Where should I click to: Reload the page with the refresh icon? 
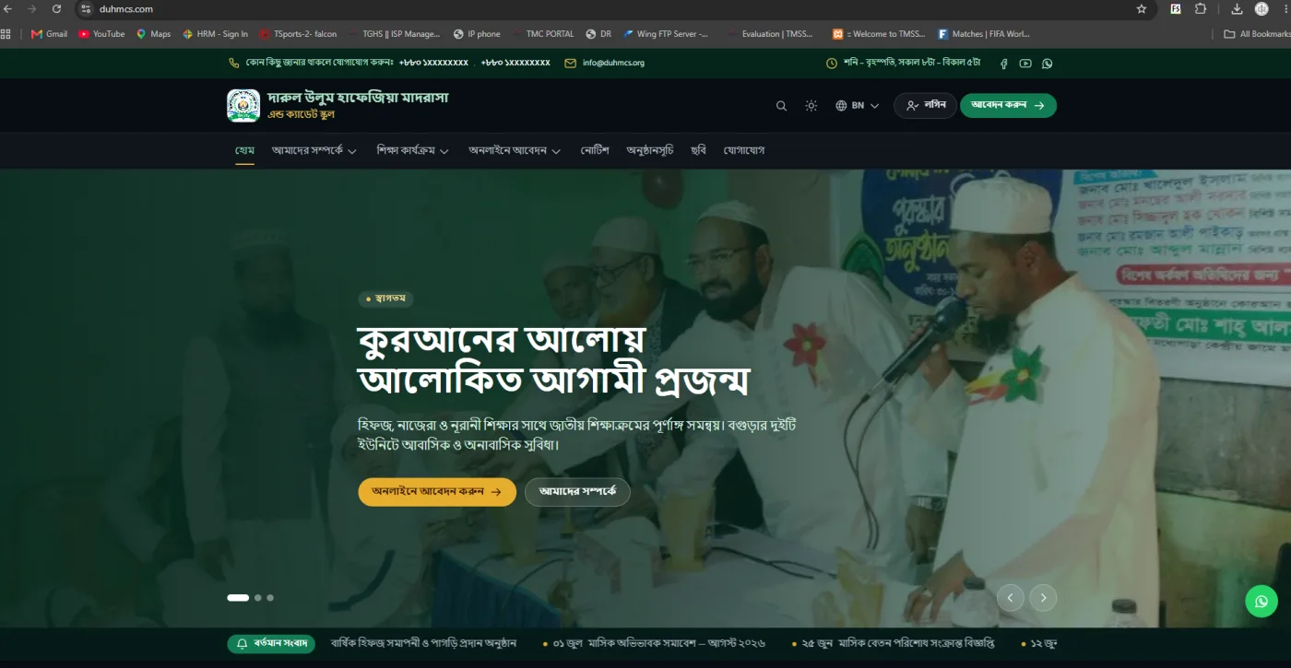(x=57, y=9)
